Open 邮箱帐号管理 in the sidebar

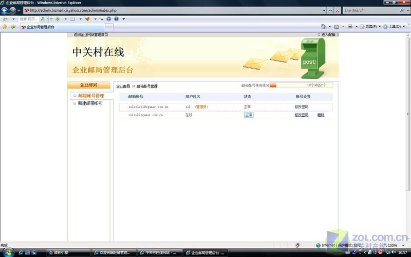tap(91, 96)
